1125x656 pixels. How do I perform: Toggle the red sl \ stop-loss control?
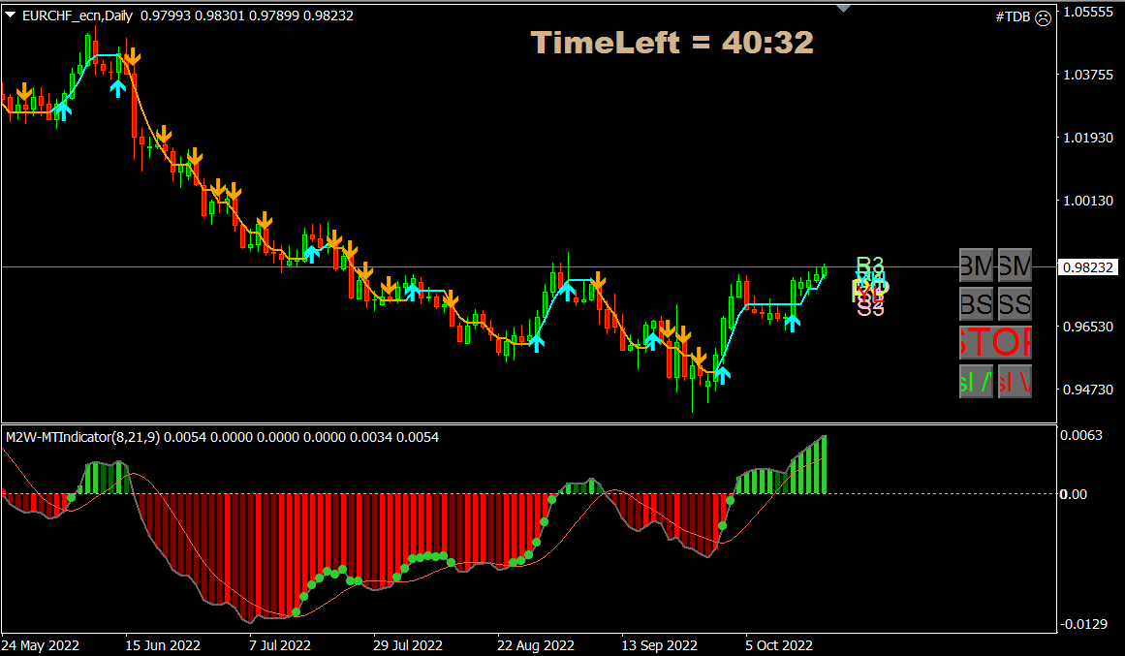click(1014, 381)
